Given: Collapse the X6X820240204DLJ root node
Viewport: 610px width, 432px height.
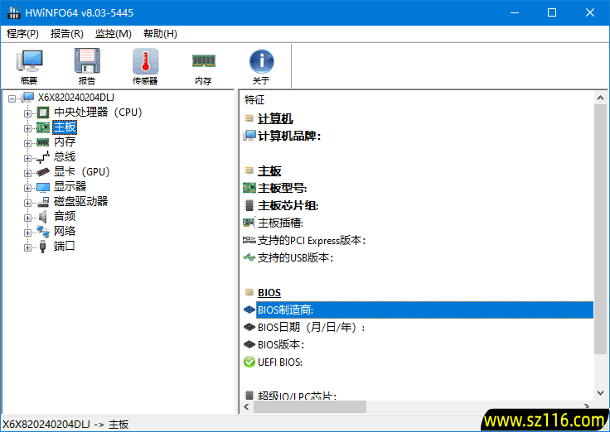Looking at the screenshot, I should (x=12, y=98).
